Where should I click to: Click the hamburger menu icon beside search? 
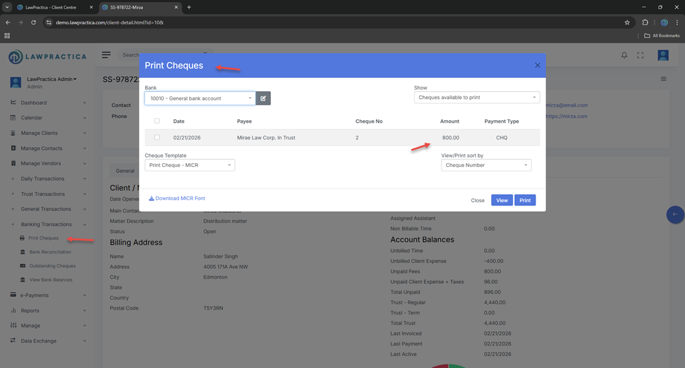coord(106,55)
